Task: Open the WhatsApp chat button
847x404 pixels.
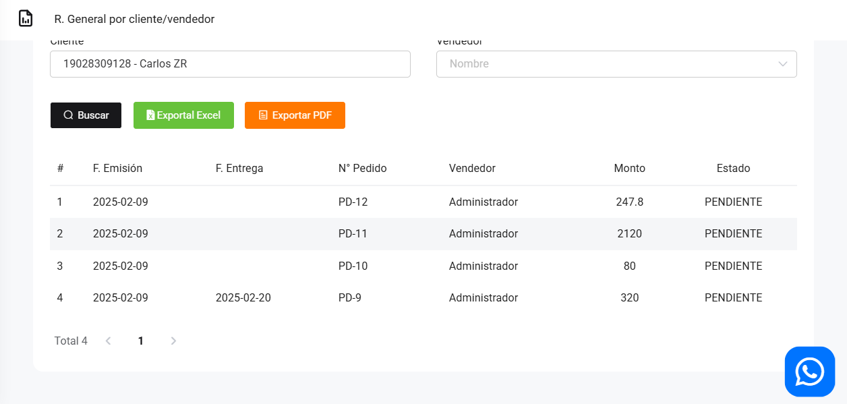Action: click(809, 371)
